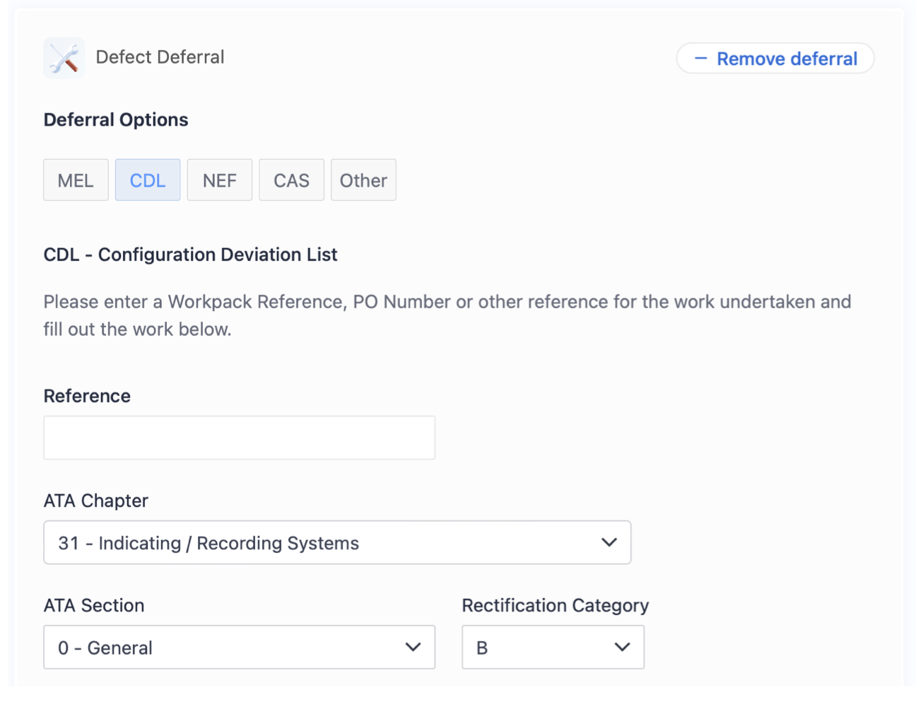Image resolution: width=916 pixels, height=707 pixels.
Task: Click the Defect Deferral tools icon
Action: pyautogui.click(x=64, y=58)
